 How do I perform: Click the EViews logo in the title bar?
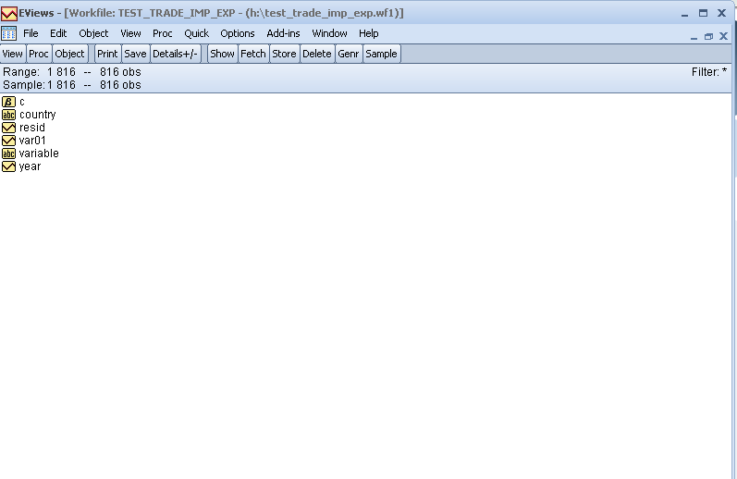pos(8,13)
